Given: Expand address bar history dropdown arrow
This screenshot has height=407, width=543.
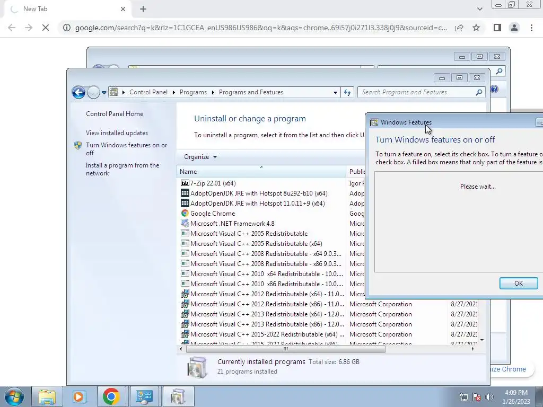Looking at the screenshot, I should coord(335,92).
